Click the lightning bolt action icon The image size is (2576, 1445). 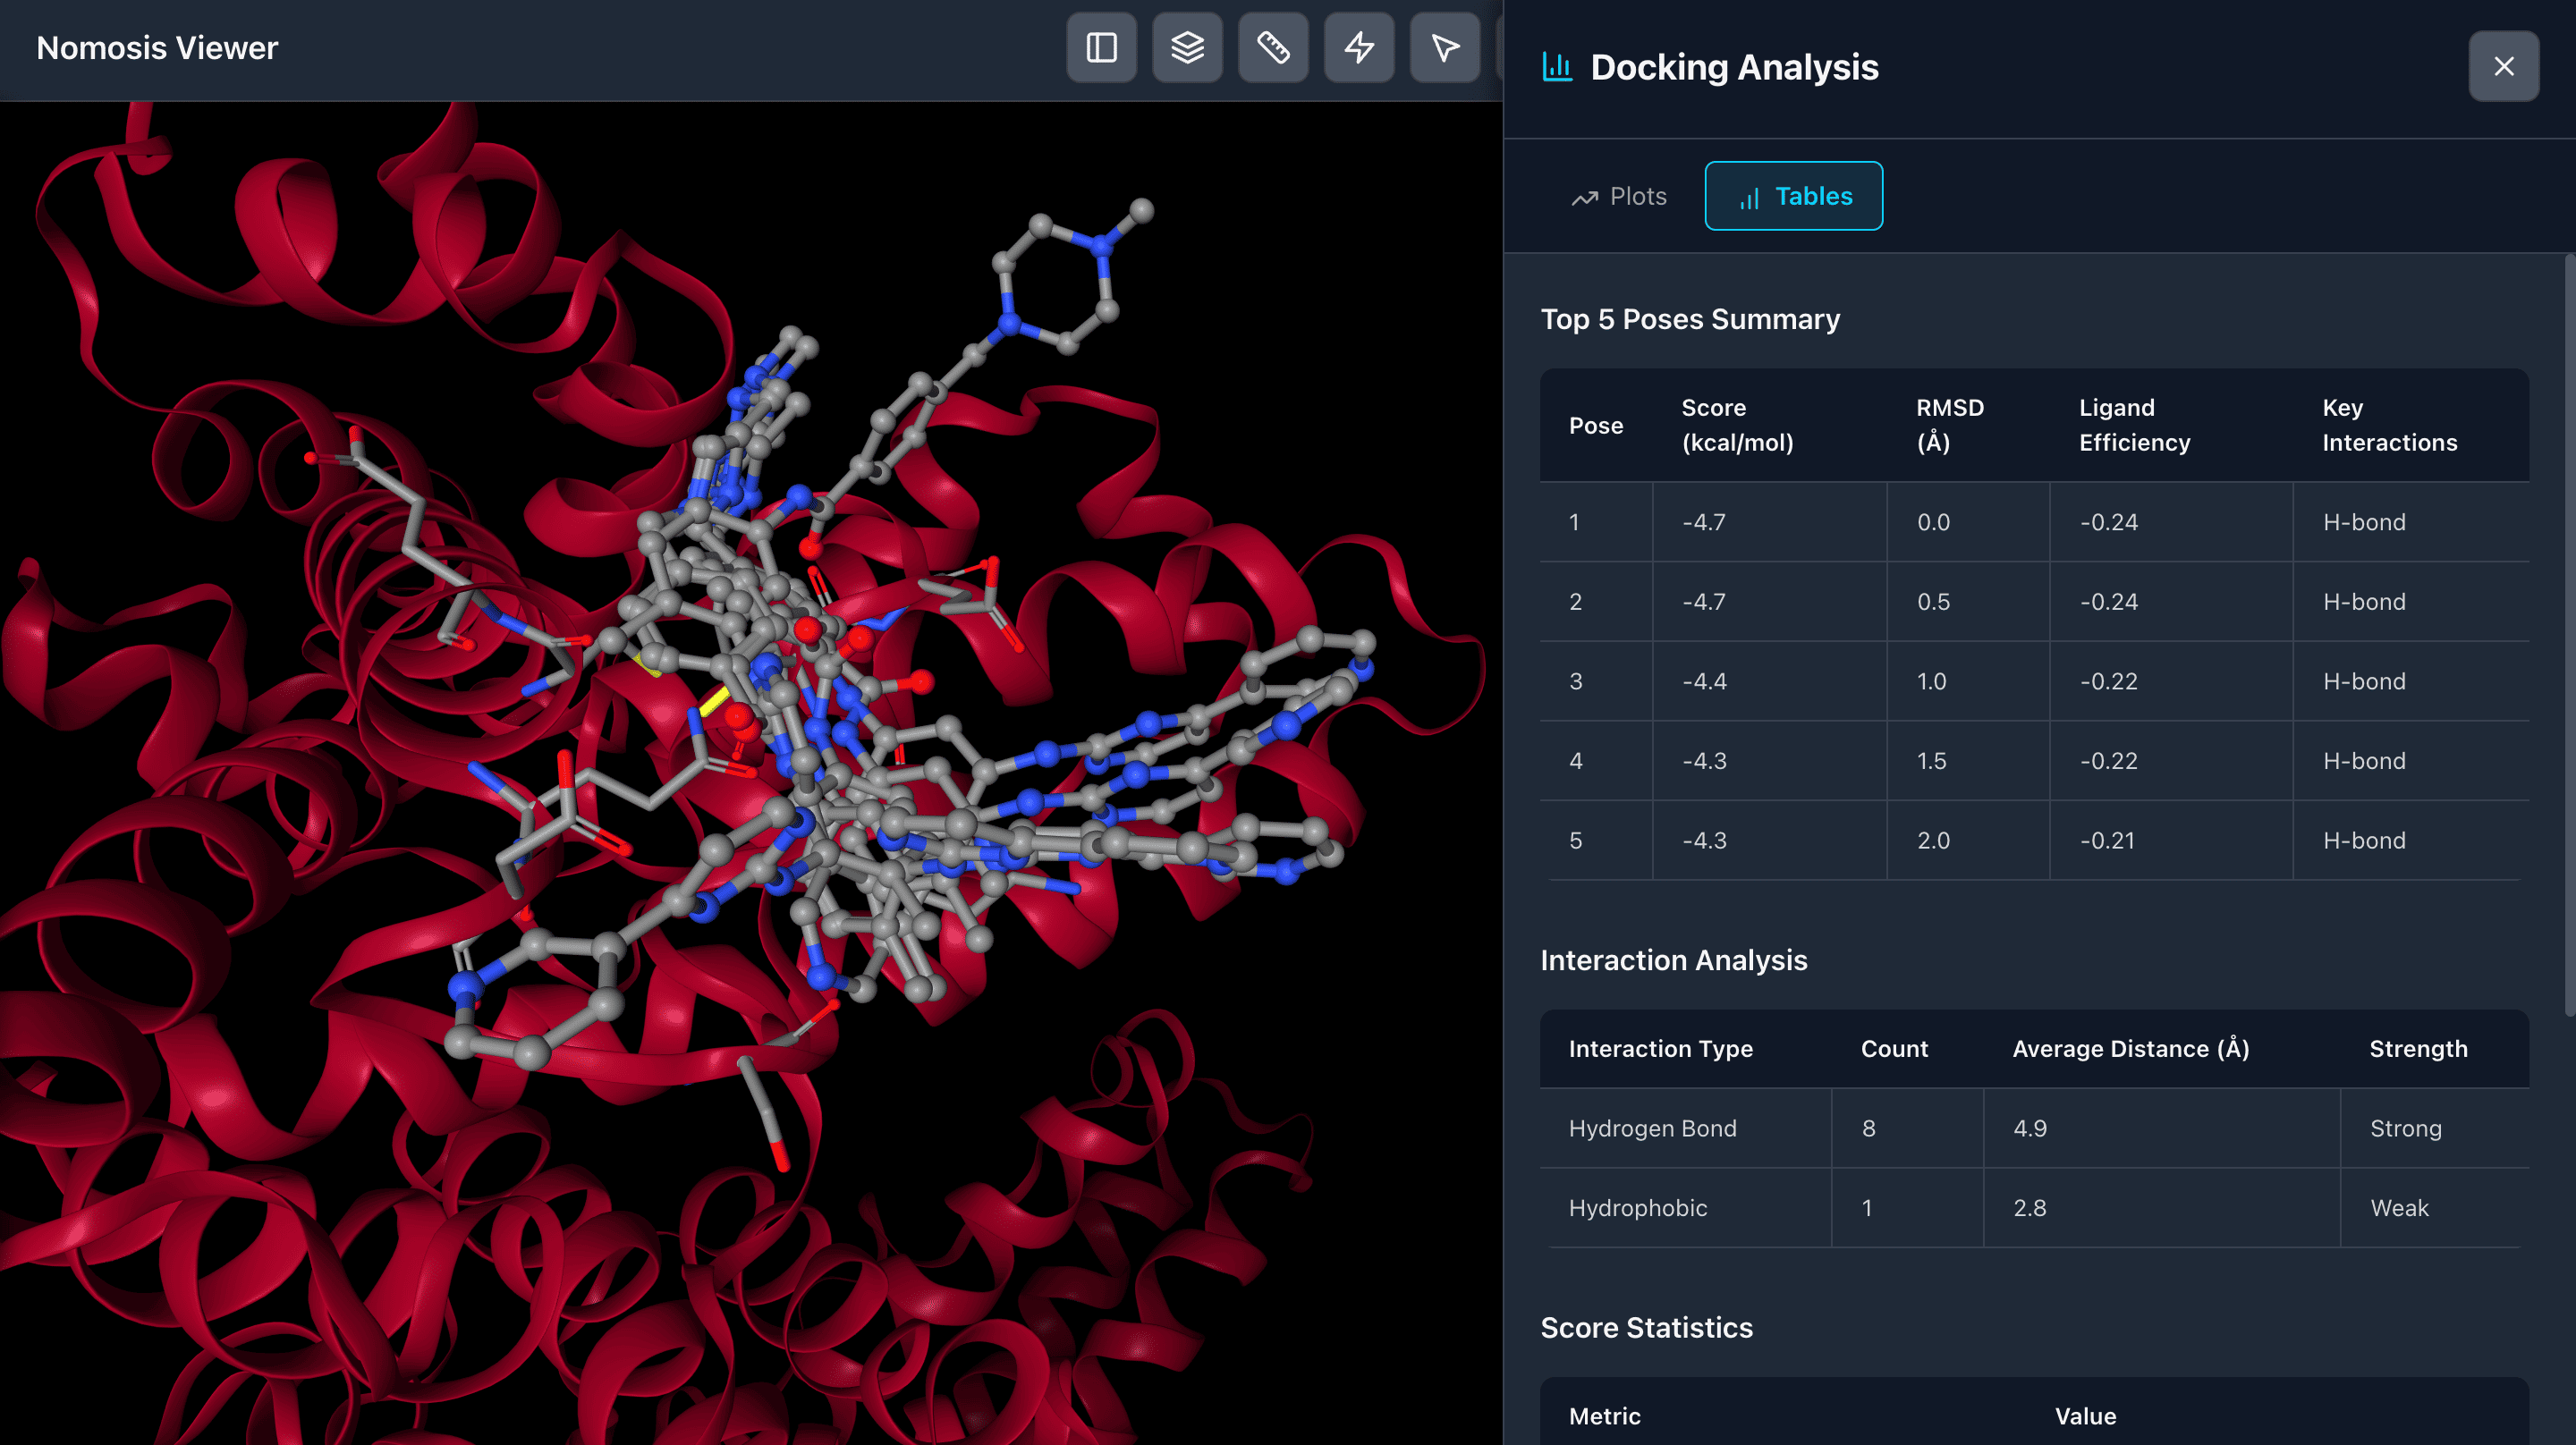click(1359, 47)
